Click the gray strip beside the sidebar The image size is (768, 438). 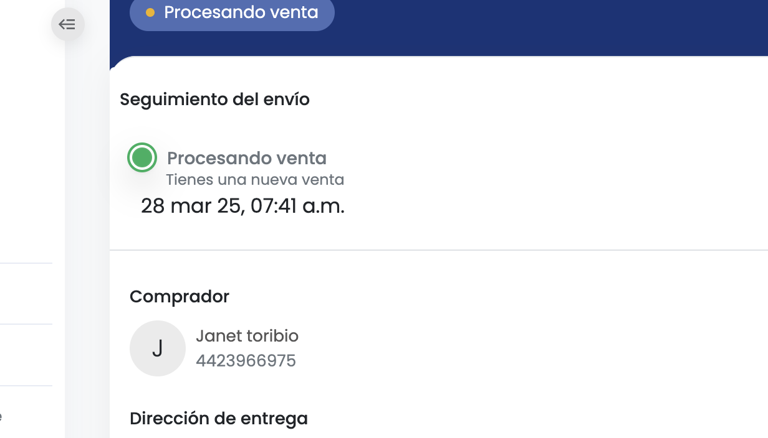pyautogui.click(x=87, y=249)
